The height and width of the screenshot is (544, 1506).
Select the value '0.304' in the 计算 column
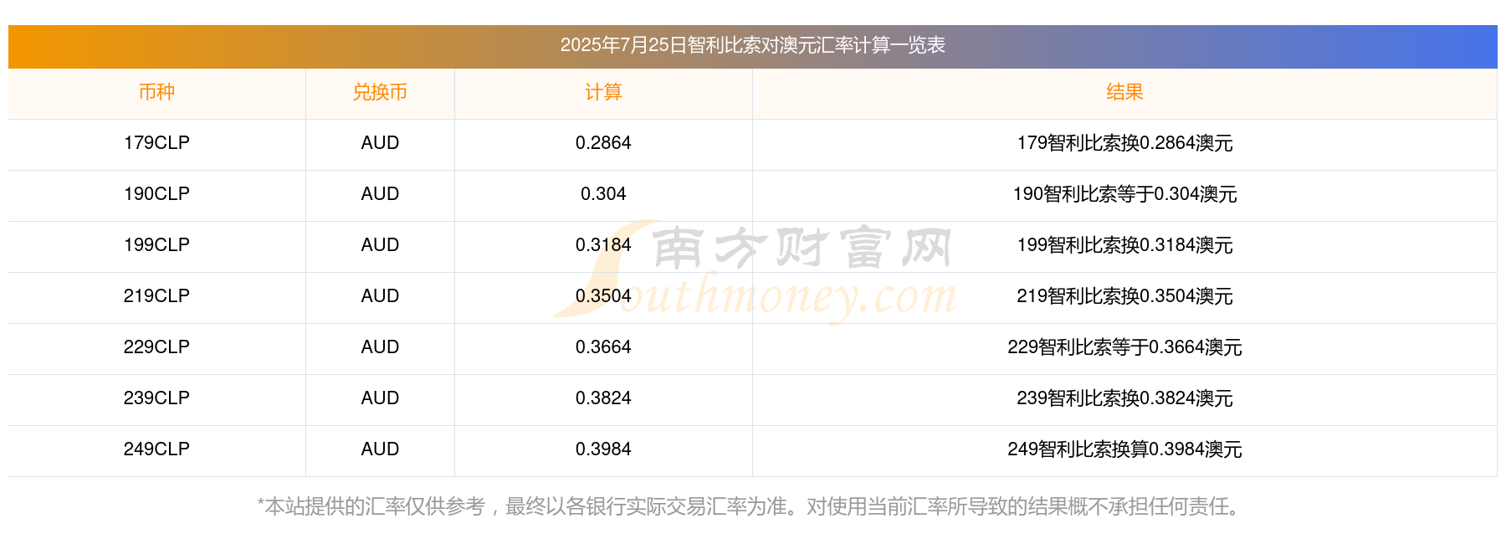(x=603, y=194)
